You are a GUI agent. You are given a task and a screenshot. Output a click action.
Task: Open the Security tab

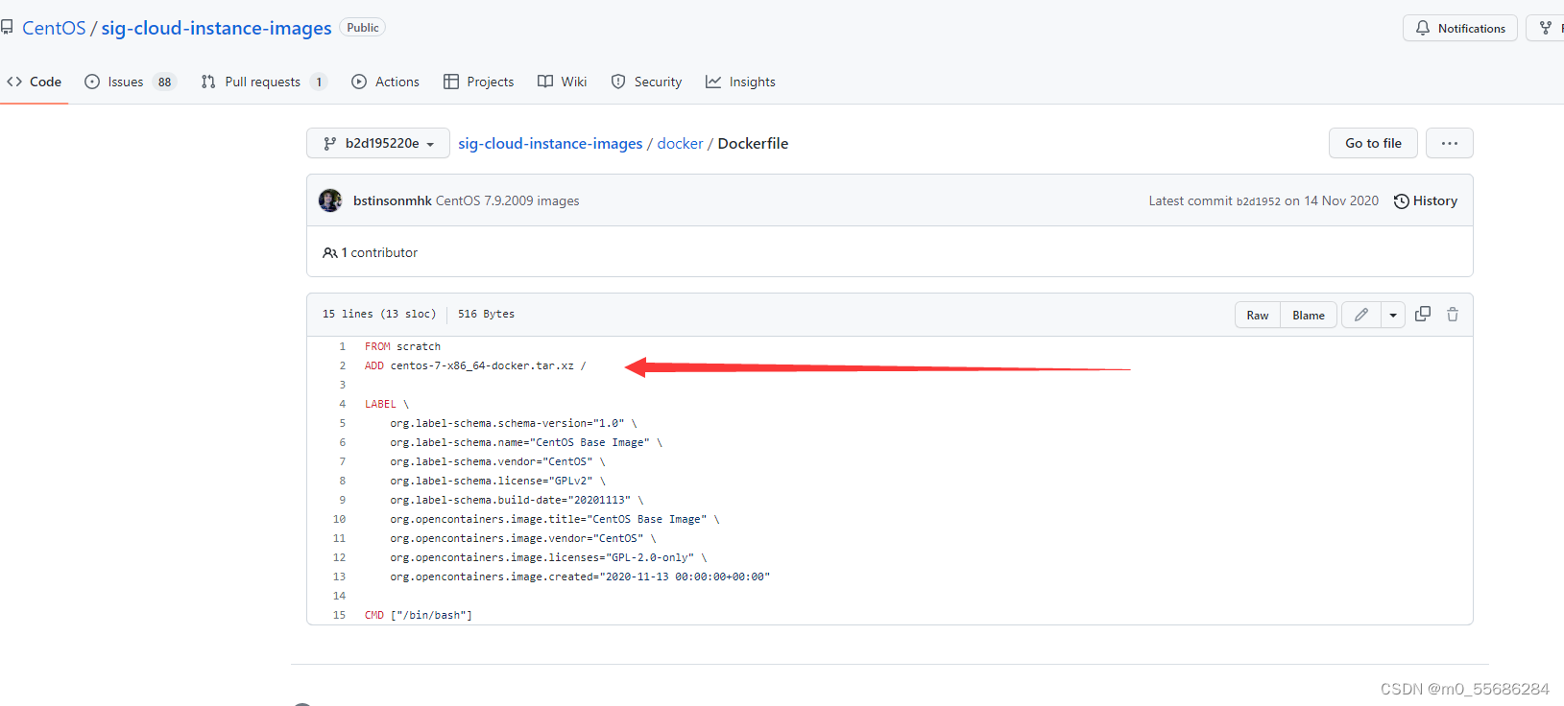tap(646, 82)
